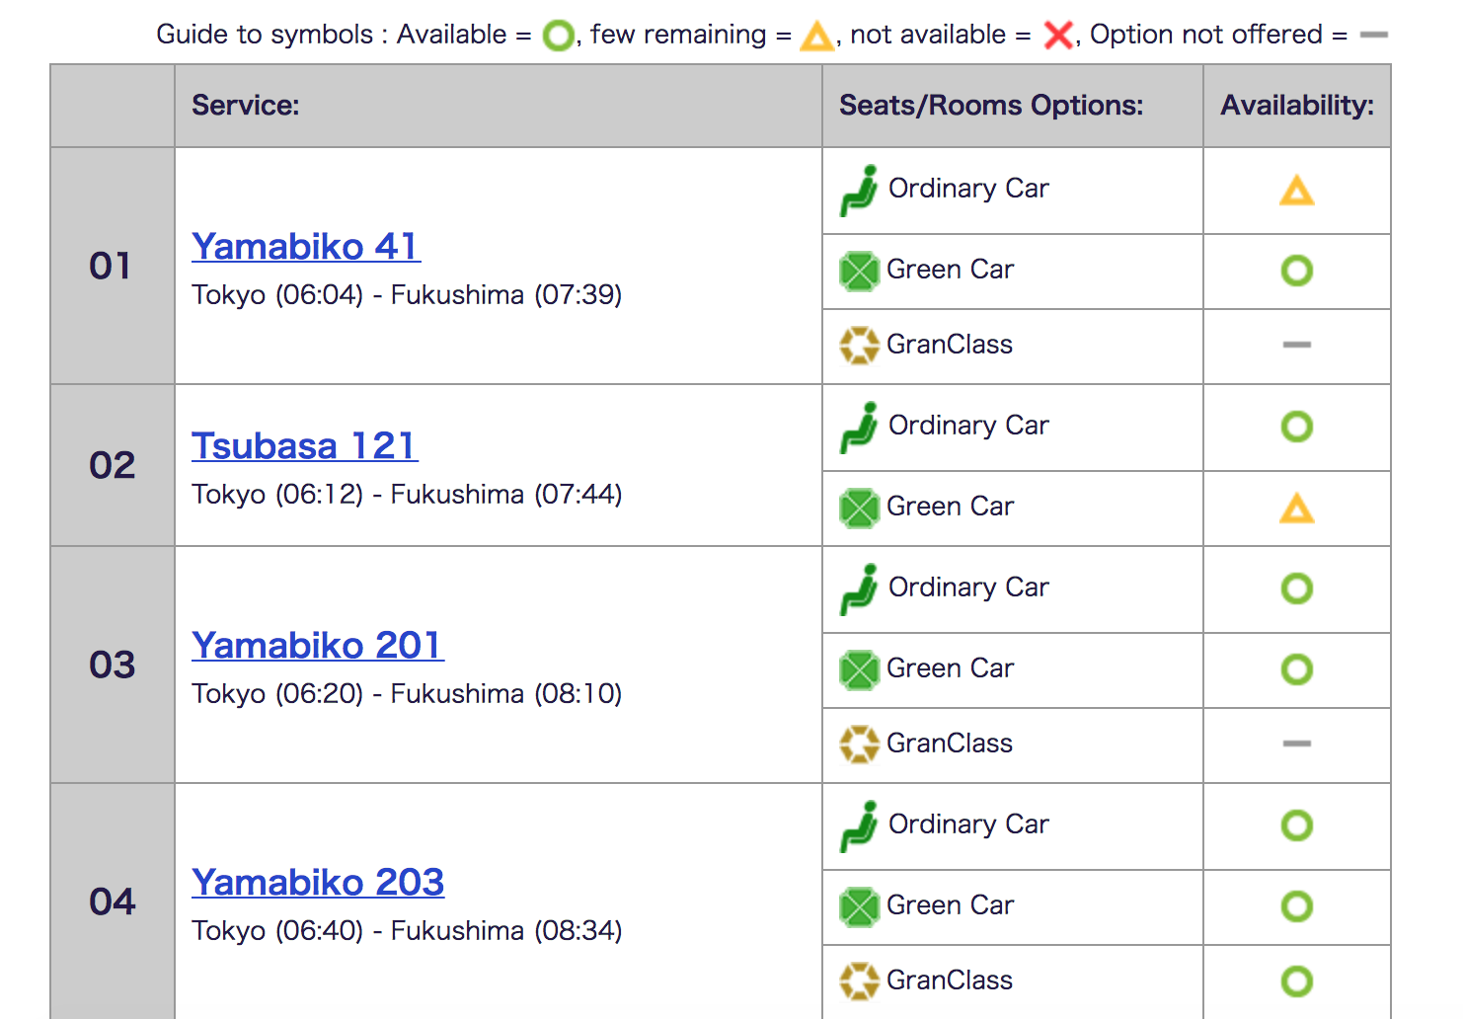Select few-remaining triangle for Yamabiko 41 Ordinary Car
This screenshot has height=1019, width=1463.
[x=1296, y=191]
